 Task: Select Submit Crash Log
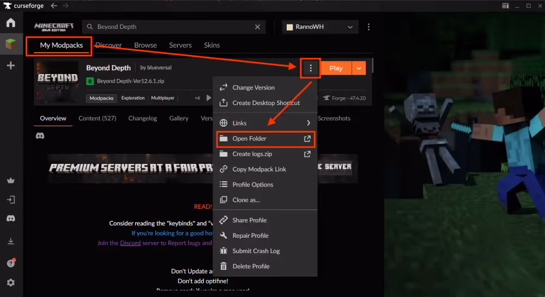pyautogui.click(x=265, y=251)
